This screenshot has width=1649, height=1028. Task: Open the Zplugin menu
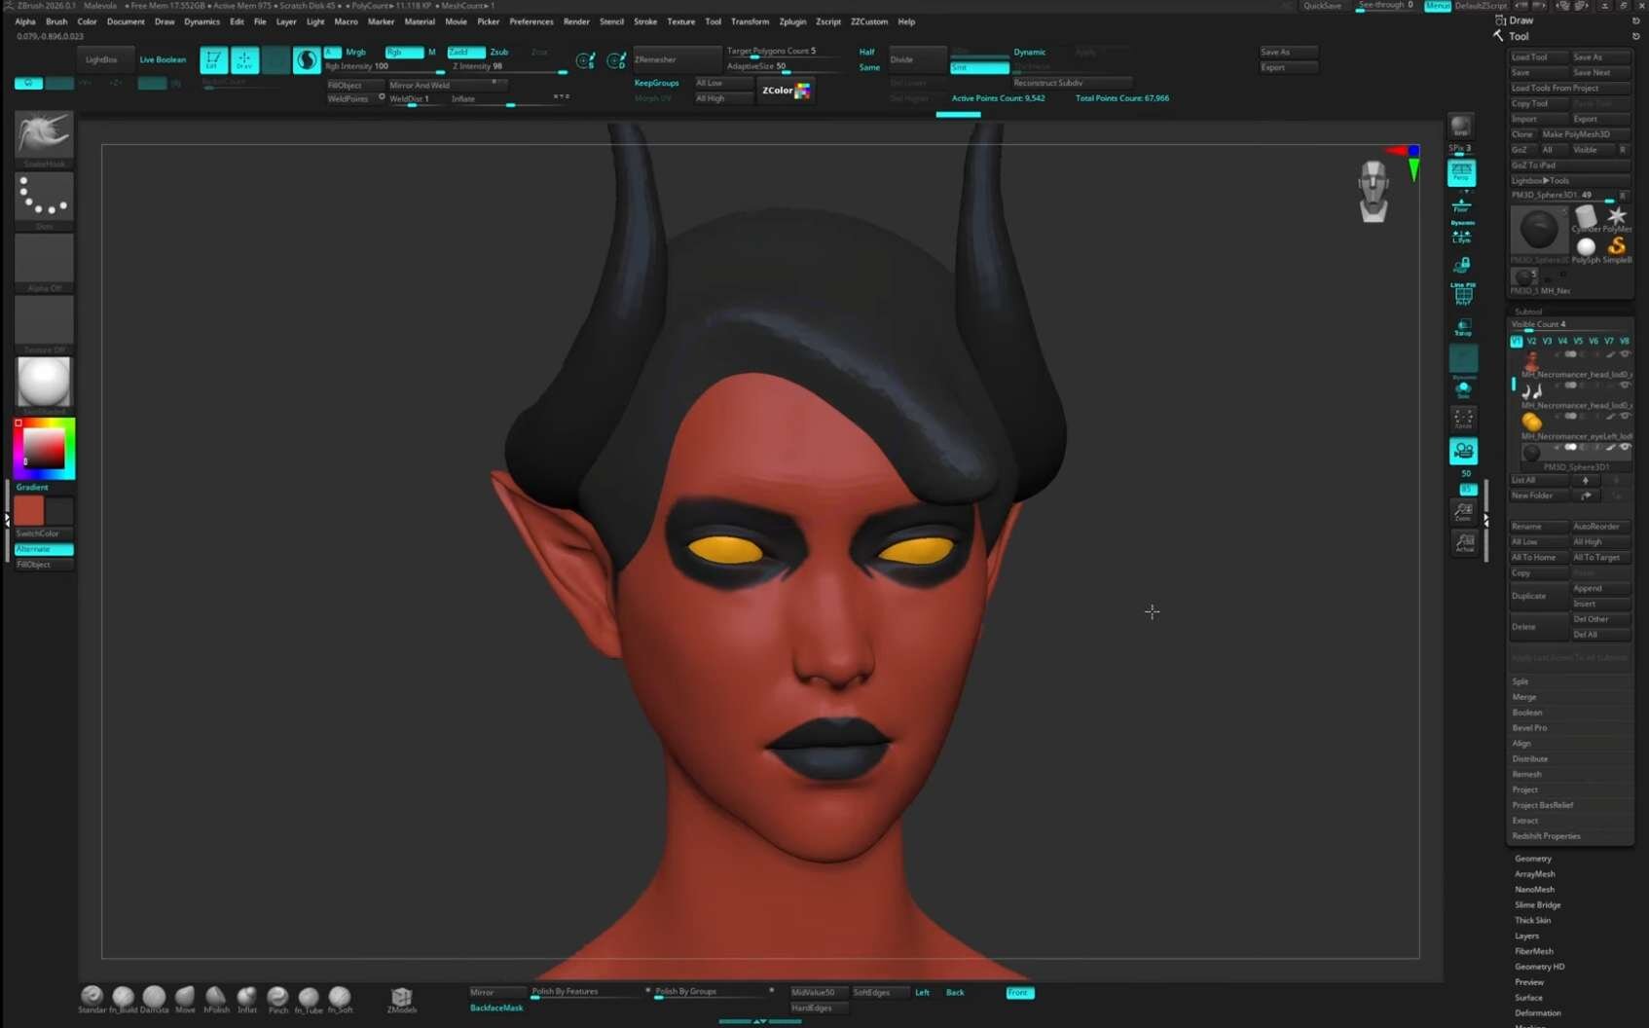[791, 21]
